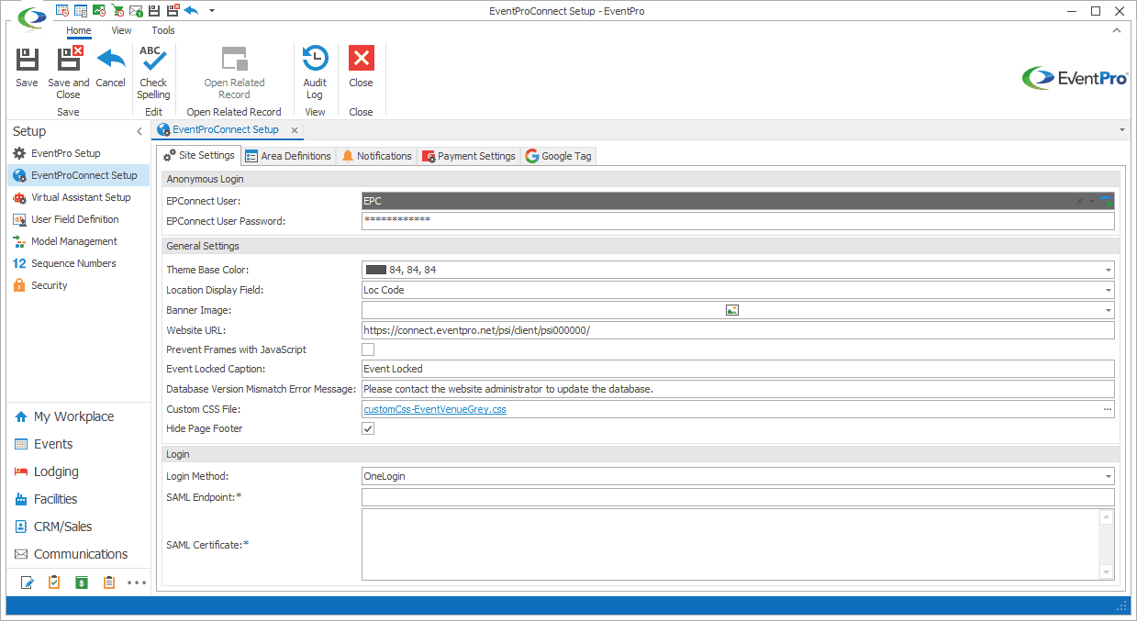Viewport: 1137px width, 621px height.
Task: Open the Login Method dropdown
Action: [x=1109, y=476]
